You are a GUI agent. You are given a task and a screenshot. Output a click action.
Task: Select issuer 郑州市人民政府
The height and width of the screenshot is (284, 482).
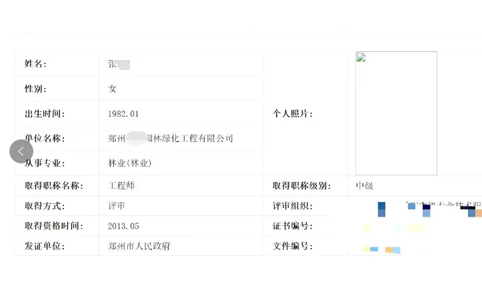coord(139,246)
